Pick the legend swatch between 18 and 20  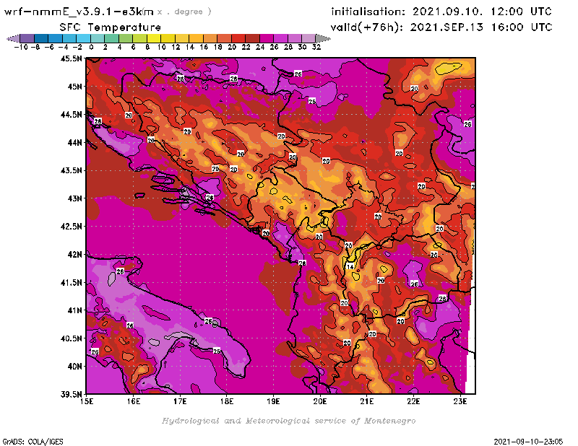(224, 38)
